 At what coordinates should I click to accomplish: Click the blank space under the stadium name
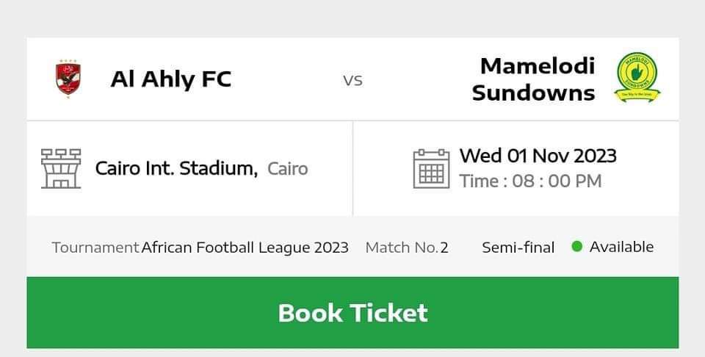coord(189,200)
